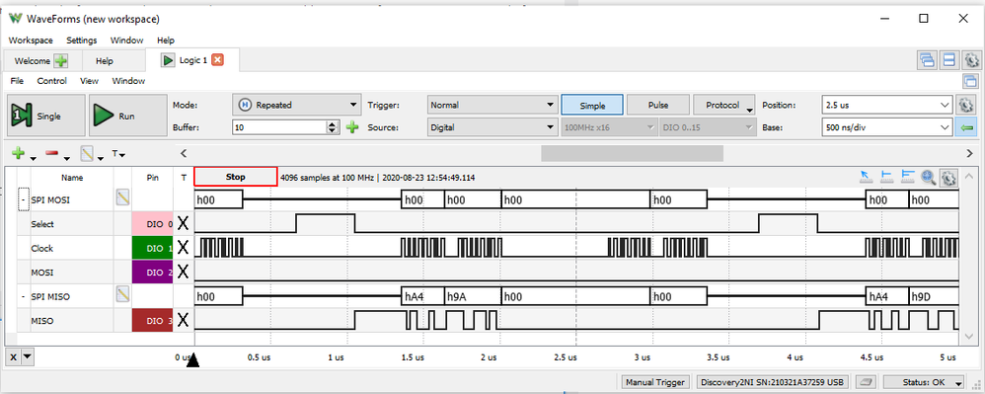Open the Mode dropdown showing Repeated
Screen dimensions: 985x394
tap(297, 105)
